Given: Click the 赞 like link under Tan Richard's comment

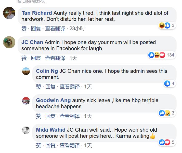Looking at the screenshot, I should pyautogui.click(x=24, y=29).
